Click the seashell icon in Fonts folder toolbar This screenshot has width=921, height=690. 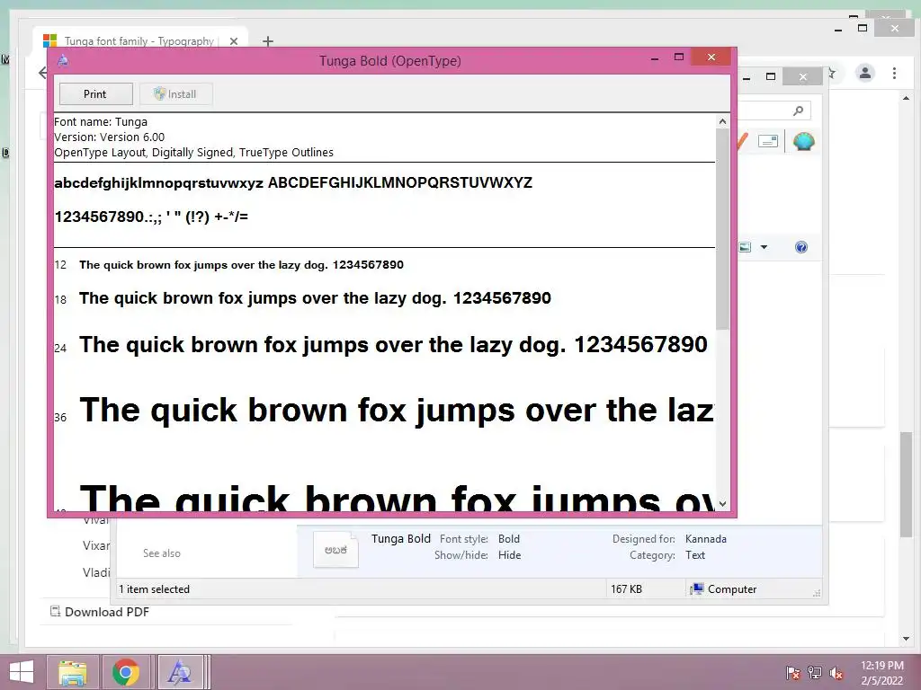pos(803,141)
